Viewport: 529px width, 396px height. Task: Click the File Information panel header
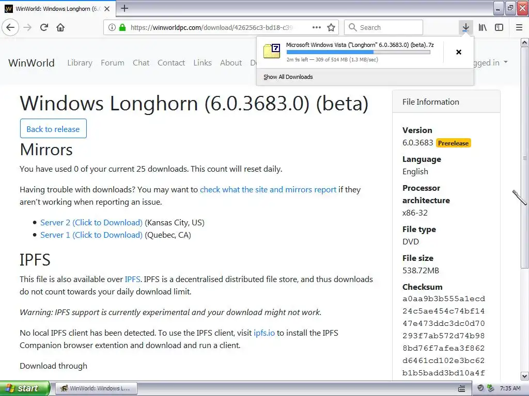[446, 102]
